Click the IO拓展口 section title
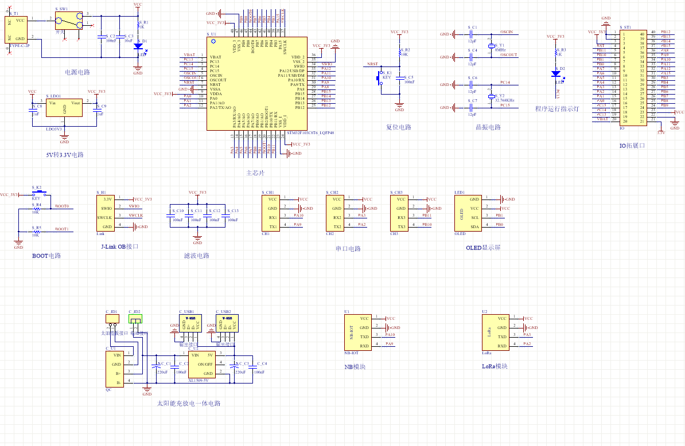Screen dimensions: 685x446 (632, 145)
